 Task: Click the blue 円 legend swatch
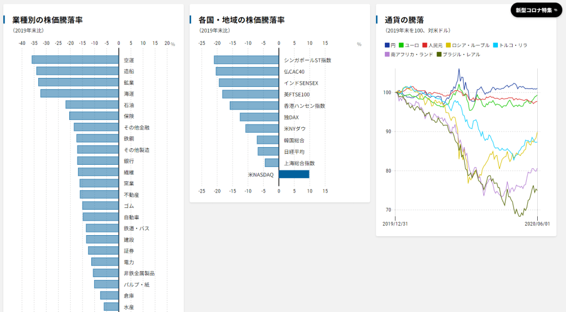[387, 45]
